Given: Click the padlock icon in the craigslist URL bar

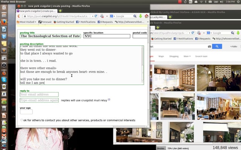Looking at the screenshot, I should pos(24,16).
